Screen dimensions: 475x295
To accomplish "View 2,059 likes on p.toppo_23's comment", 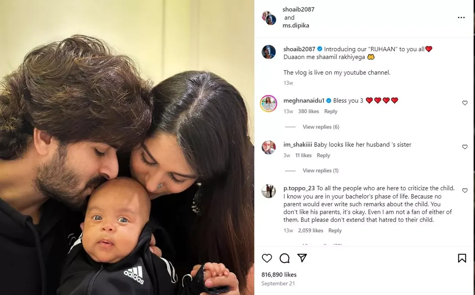I will click(310, 230).
